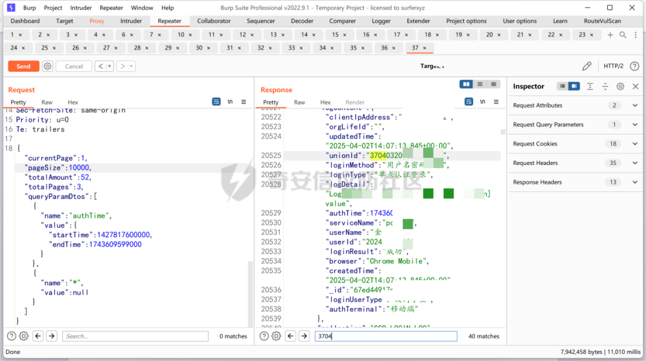Jump to previous Request search match
646x361 pixels.
pos(38,336)
